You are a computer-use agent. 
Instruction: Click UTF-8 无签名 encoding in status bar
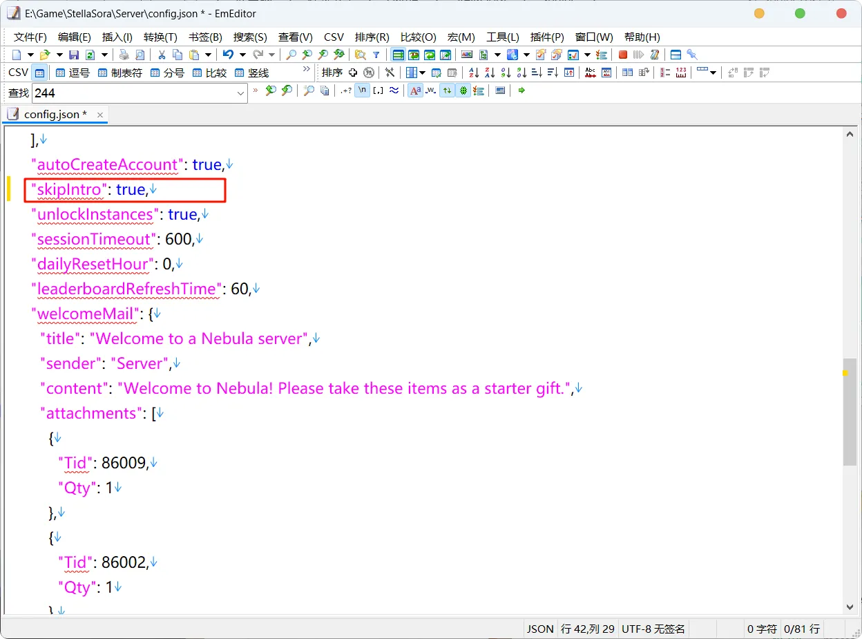(x=653, y=629)
